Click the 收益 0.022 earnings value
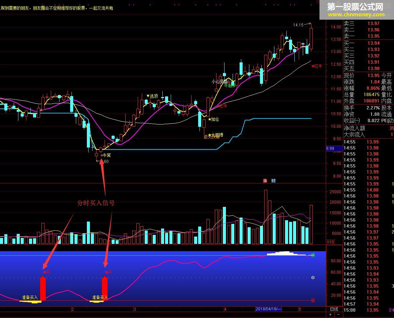The height and width of the screenshot is (318, 394). click(373, 120)
